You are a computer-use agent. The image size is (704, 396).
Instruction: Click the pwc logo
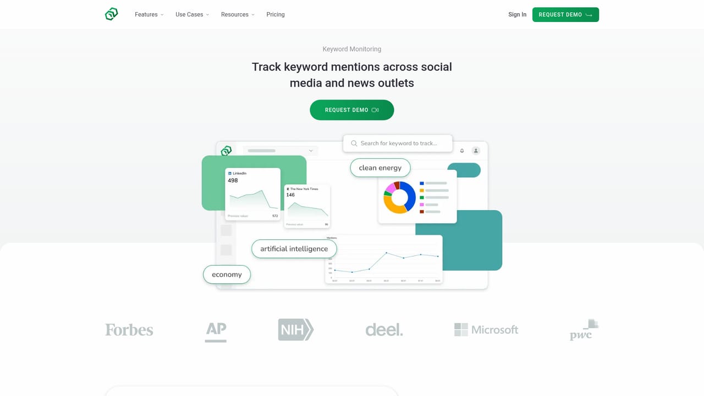click(x=584, y=330)
